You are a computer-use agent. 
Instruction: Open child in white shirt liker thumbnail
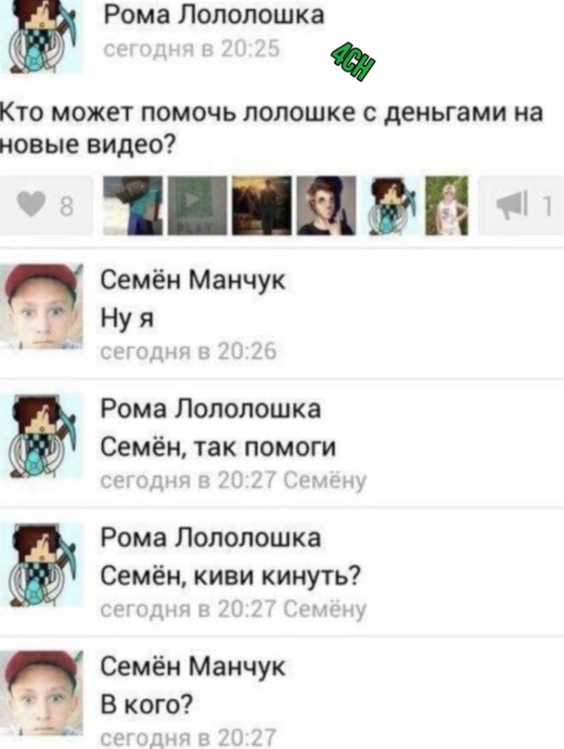[446, 205]
